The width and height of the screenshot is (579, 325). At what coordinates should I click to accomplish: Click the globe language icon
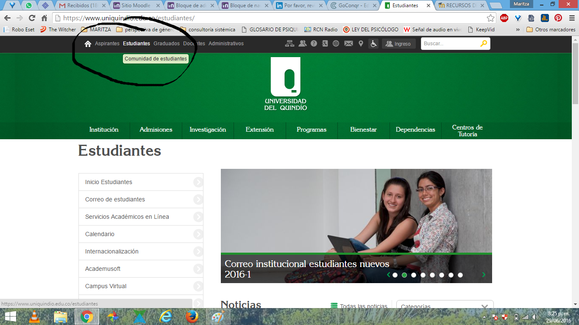tap(336, 44)
